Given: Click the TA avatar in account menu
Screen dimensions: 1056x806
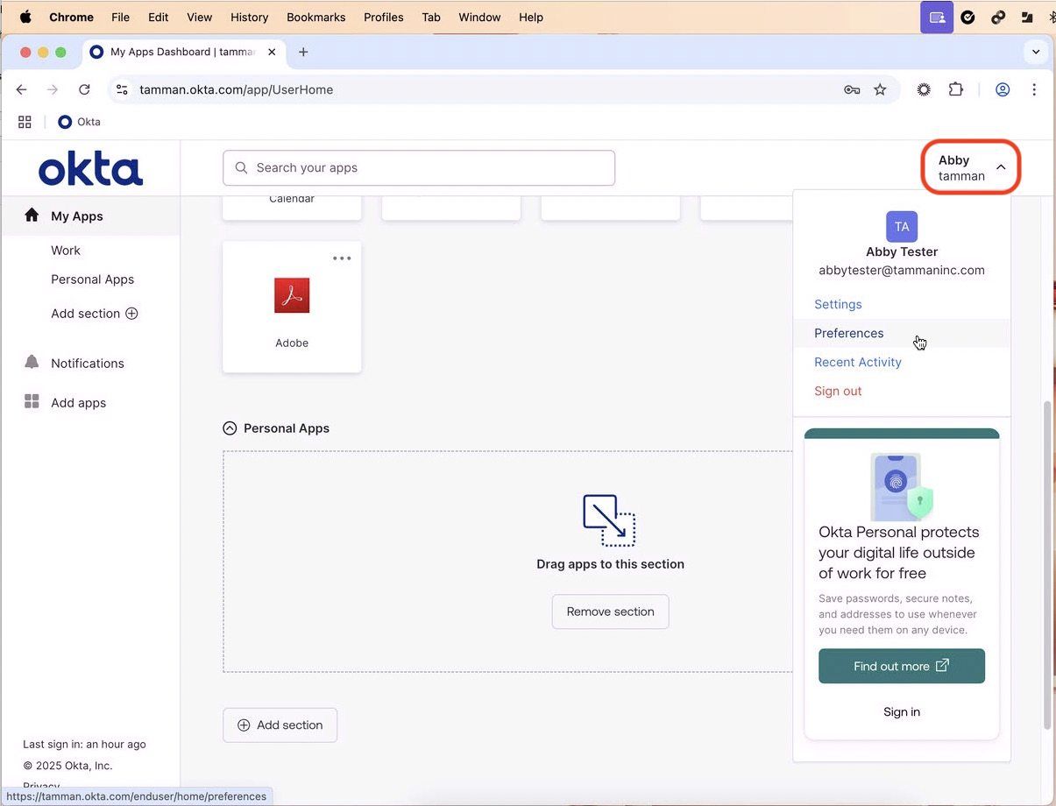Looking at the screenshot, I should click(902, 226).
